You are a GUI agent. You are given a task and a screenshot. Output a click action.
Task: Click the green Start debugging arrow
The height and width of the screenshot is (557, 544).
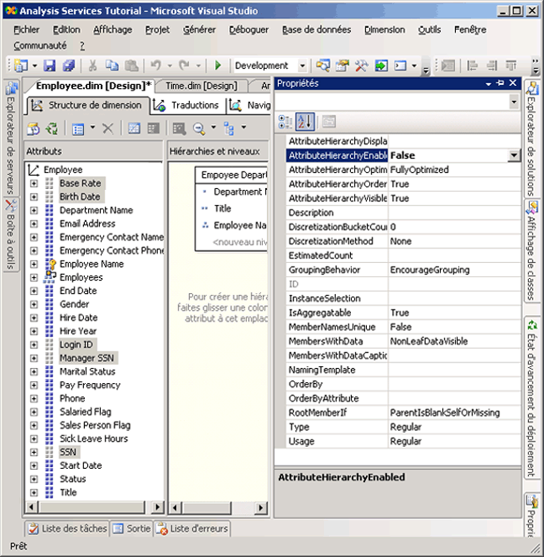pyautogui.click(x=218, y=66)
